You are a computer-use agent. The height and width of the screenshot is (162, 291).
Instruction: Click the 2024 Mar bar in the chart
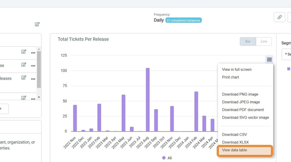204,124
